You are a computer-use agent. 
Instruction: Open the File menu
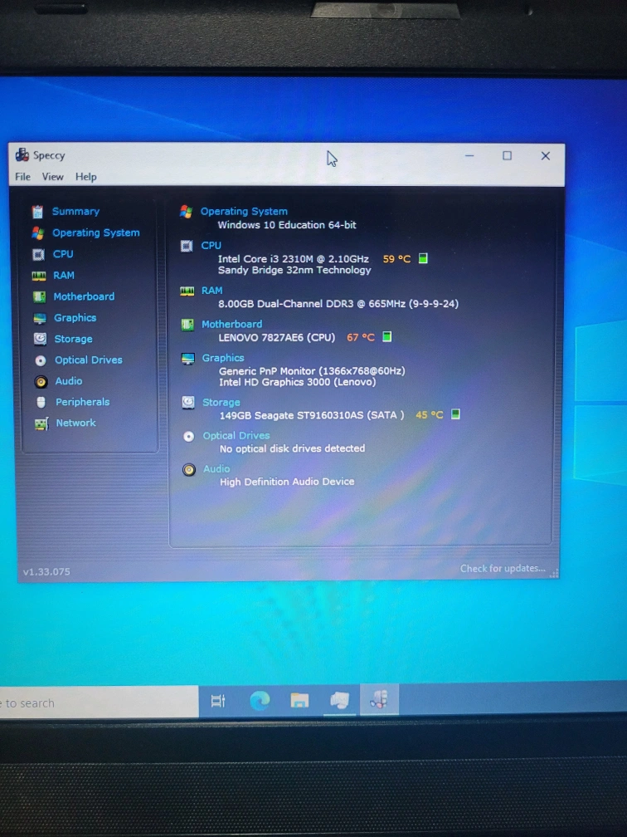click(x=22, y=177)
